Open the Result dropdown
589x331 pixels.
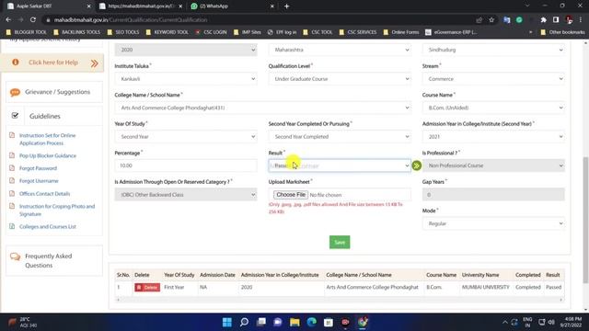(340, 165)
